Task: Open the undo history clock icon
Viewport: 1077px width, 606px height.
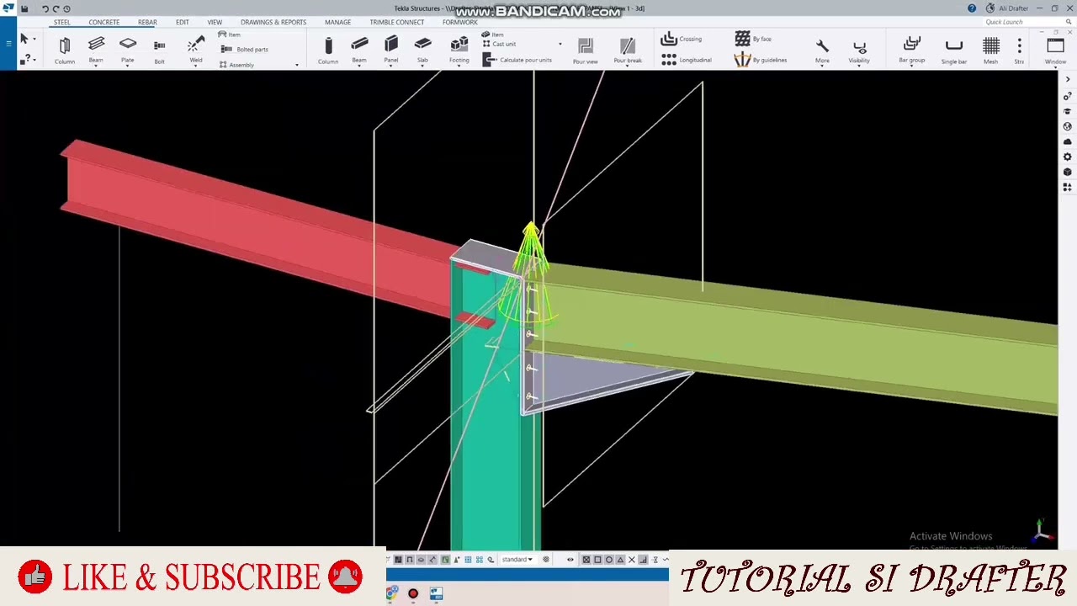Action: 66,8
